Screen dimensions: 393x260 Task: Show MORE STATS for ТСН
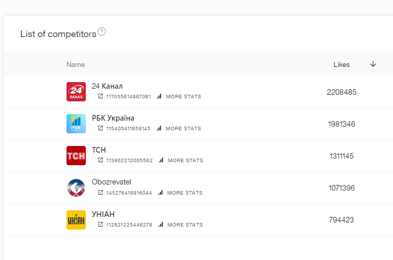coord(185,161)
